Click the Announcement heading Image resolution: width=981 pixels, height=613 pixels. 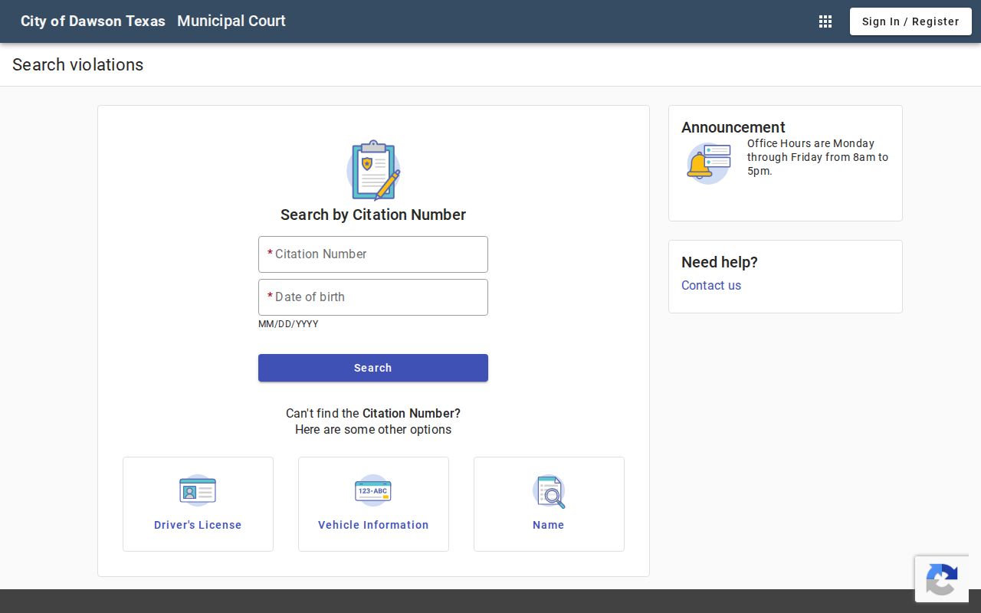pos(733,127)
